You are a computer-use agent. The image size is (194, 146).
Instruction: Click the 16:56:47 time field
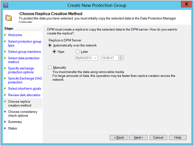tap(110, 58)
